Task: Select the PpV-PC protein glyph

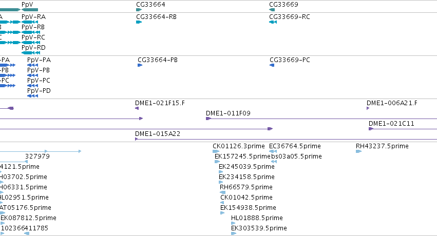Action: click(32, 86)
